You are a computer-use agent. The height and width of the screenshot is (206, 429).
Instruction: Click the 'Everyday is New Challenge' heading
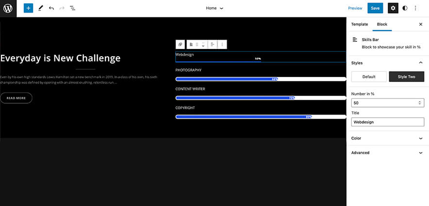(x=60, y=58)
